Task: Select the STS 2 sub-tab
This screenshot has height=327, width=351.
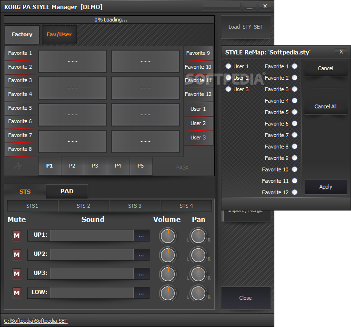Action: 83,206
